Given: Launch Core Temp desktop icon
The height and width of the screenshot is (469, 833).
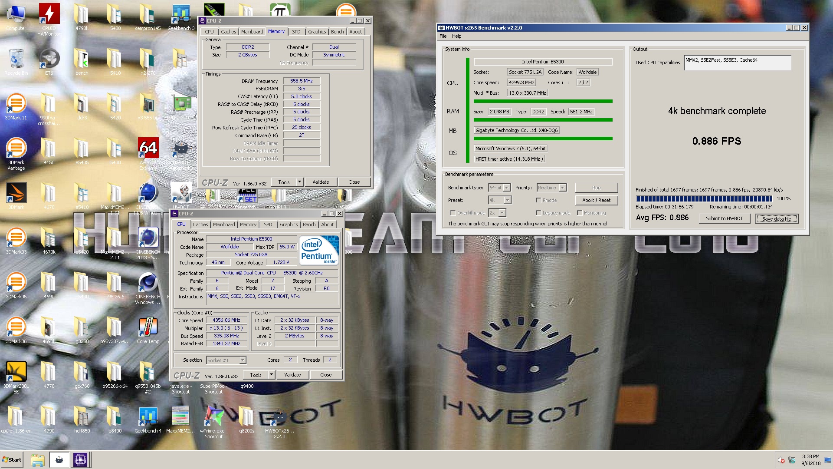Looking at the screenshot, I should (x=148, y=330).
